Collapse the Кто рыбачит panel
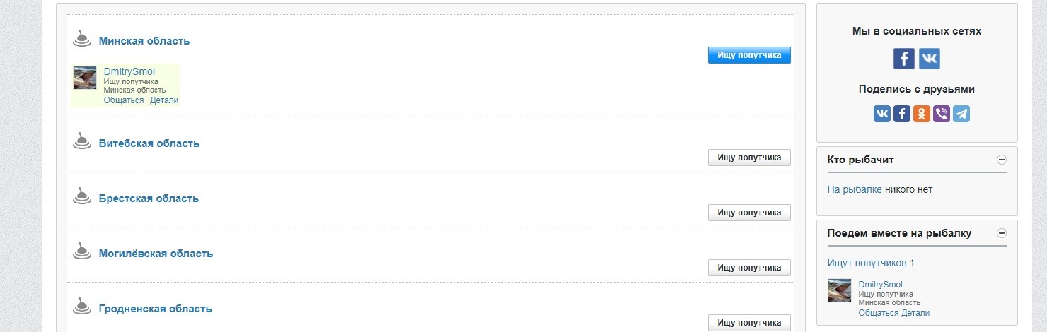The height and width of the screenshot is (332, 1047). pos(1001,160)
